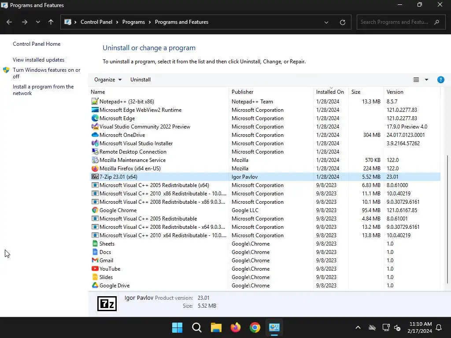Click Programs in the breadcrumb path

pos(133,22)
